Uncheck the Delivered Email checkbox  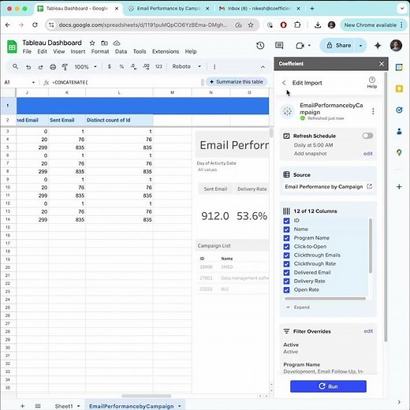(286, 273)
